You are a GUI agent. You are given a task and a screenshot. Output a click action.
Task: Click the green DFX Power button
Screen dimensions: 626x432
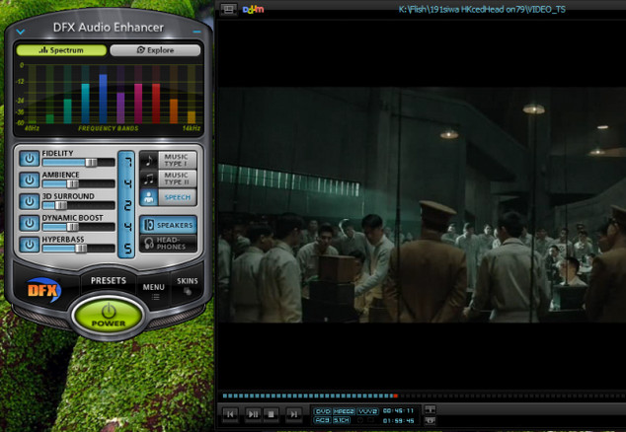pos(109,316)
